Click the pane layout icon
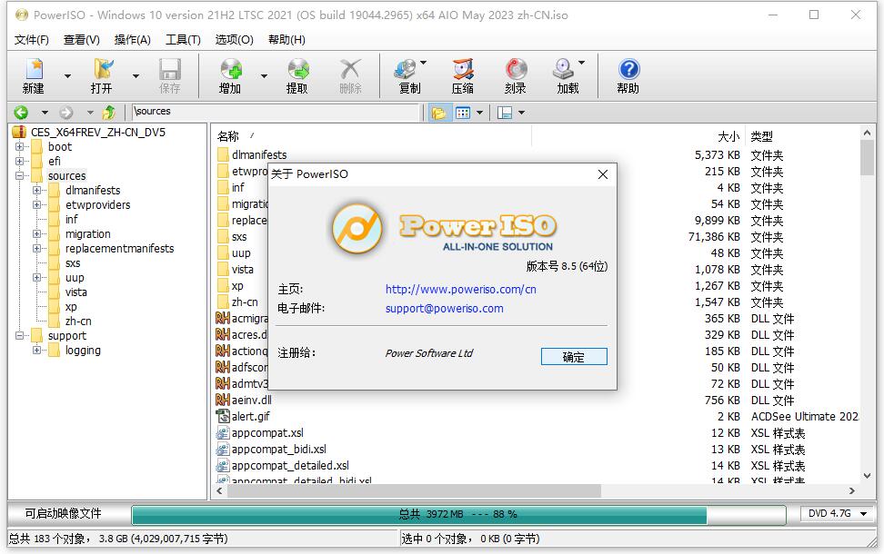 (505, 114)
